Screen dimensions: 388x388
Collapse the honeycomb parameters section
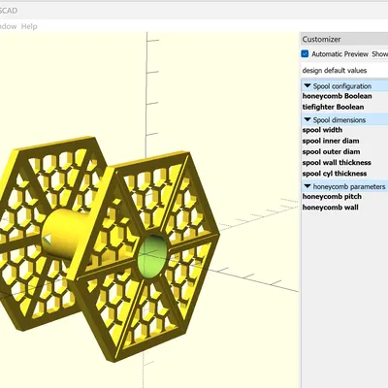pos(307,186)
